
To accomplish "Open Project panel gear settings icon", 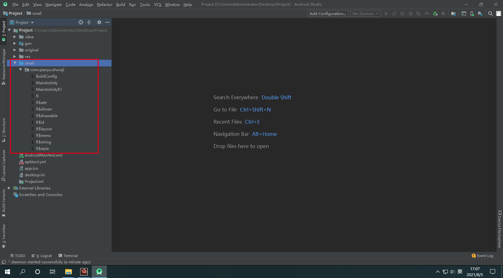I will 99,22.
